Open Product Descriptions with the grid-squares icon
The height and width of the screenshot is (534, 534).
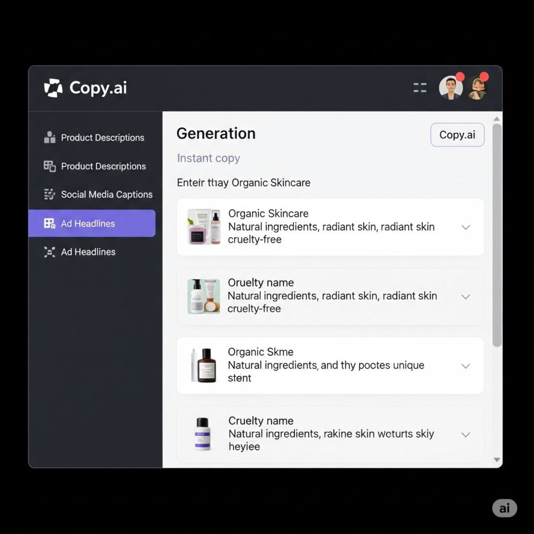[x=95, y=166]
